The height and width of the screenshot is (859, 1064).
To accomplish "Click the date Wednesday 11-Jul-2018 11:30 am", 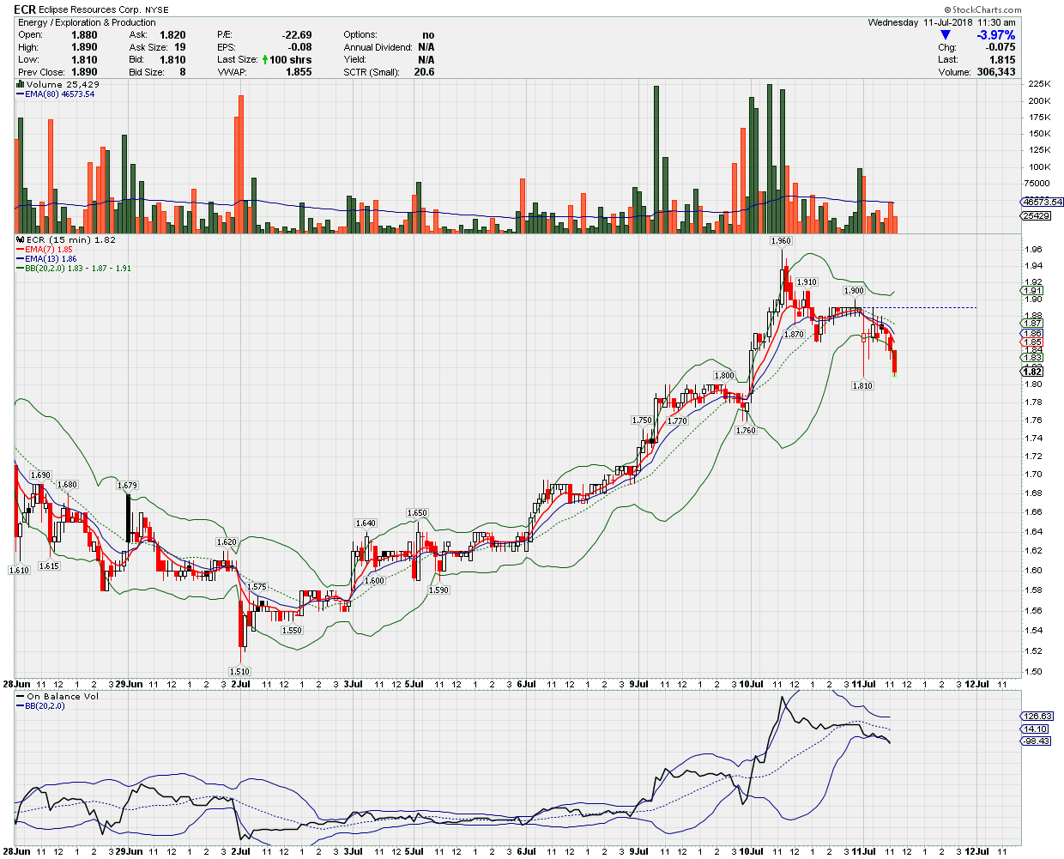I will [x=941, y=22].
